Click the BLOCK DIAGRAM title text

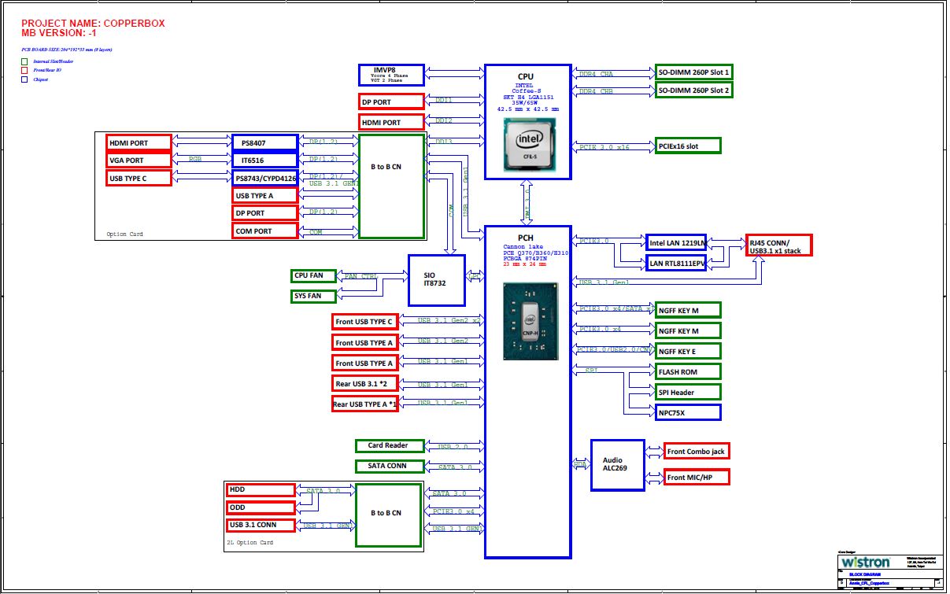click(x=863, y=575)
